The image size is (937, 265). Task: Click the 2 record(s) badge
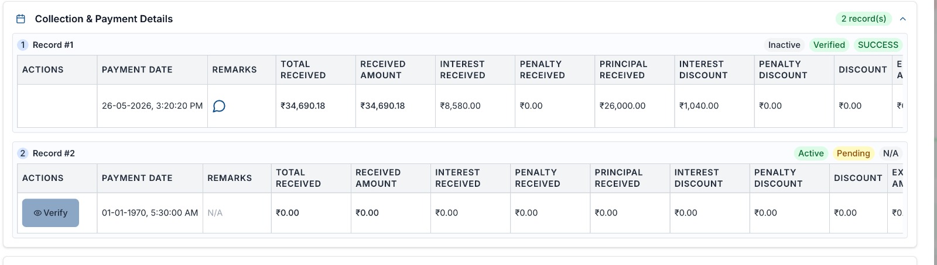(863, 19)
